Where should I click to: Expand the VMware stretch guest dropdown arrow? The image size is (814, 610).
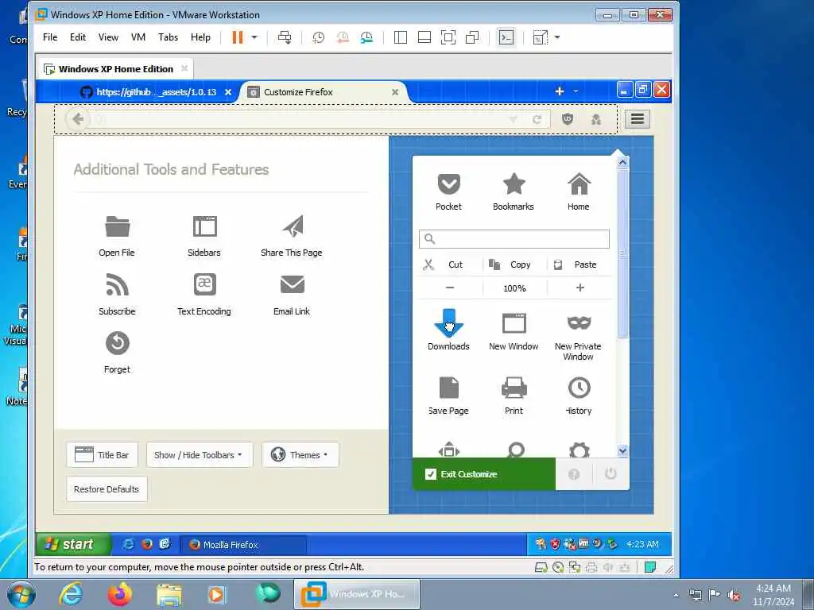pyautogui.click(x=557, y=37)
